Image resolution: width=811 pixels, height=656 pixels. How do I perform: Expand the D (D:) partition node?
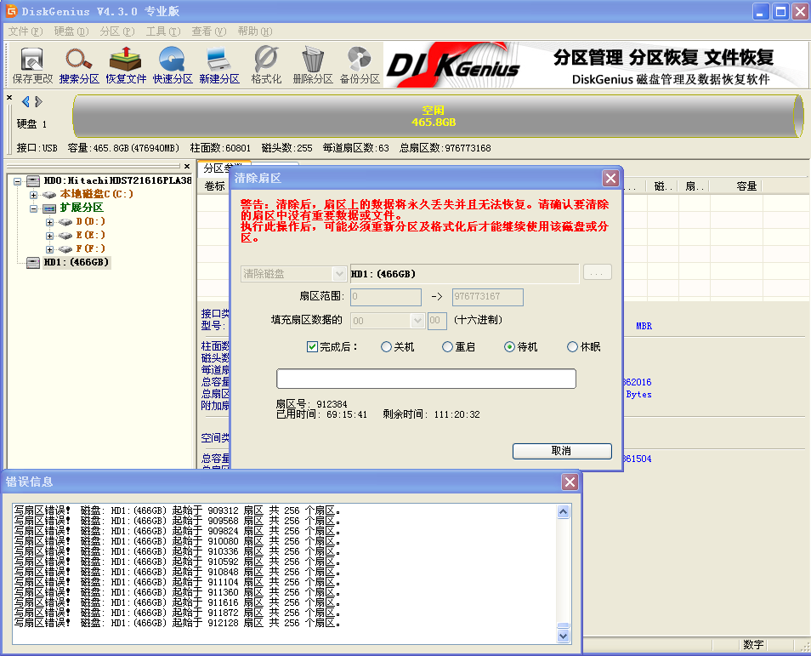point(49,222)
